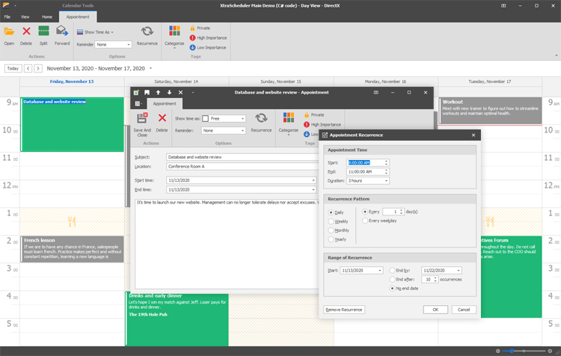This screenshot has height=356, width=561.
Task: Click the Forward appointment icon
Action: coord(62,32)
